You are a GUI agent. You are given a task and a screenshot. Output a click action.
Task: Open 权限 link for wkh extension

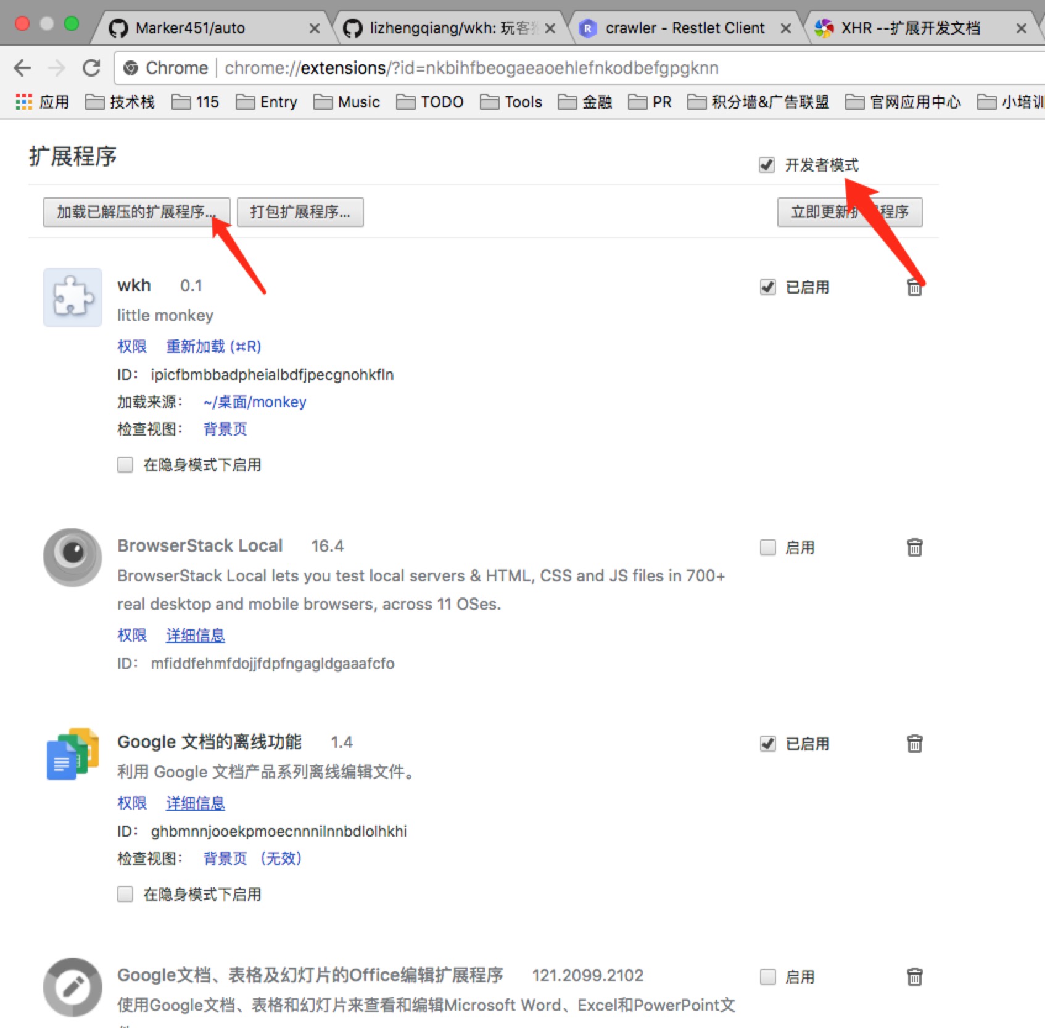click(132, 346)
